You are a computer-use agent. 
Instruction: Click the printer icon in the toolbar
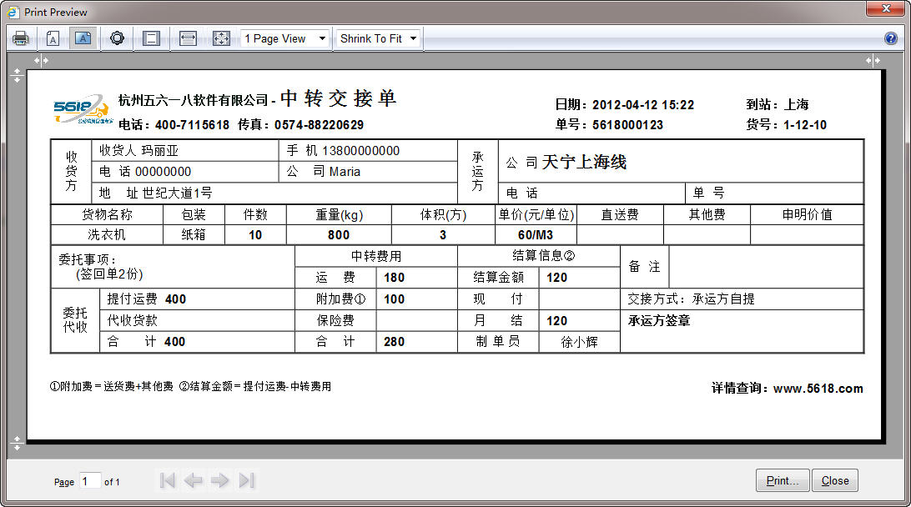click(21, 38)
